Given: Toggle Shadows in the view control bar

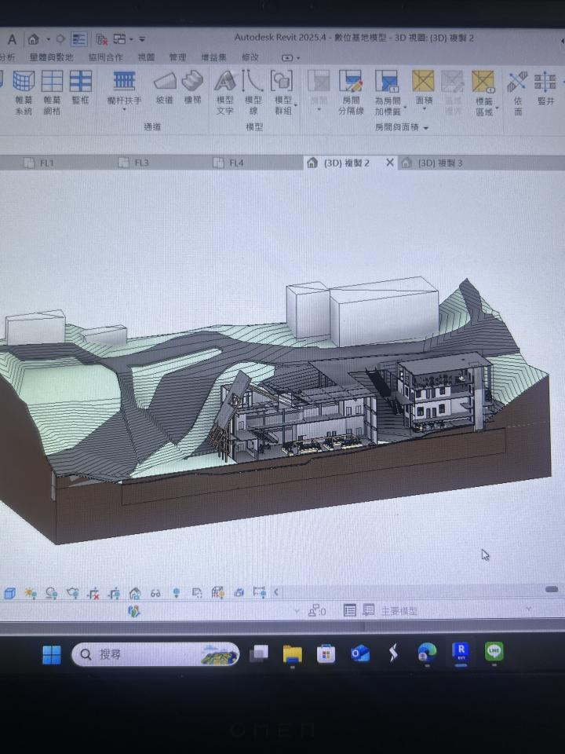Looking at the screenshot, I should click(x=52, y=594).
